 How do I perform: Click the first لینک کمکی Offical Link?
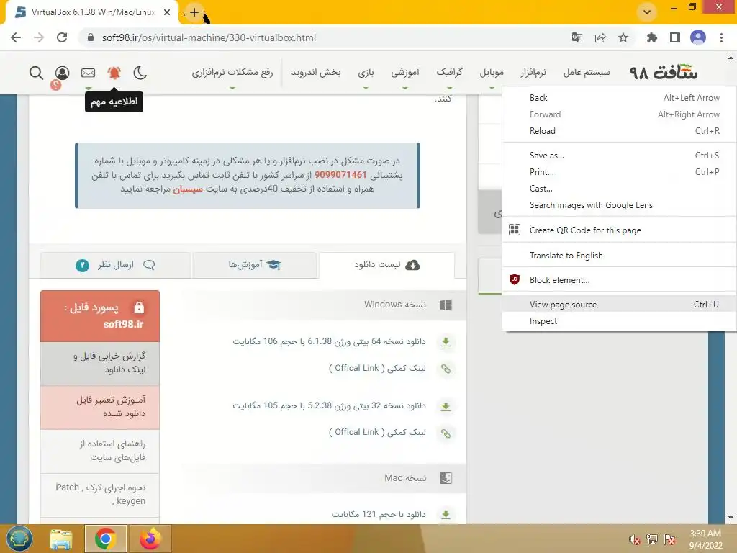click(x=377, y=368)
